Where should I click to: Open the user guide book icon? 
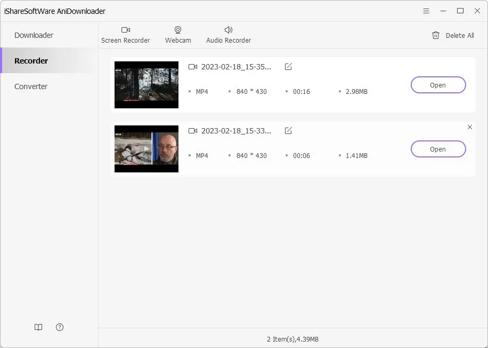[x=38, y=327]
